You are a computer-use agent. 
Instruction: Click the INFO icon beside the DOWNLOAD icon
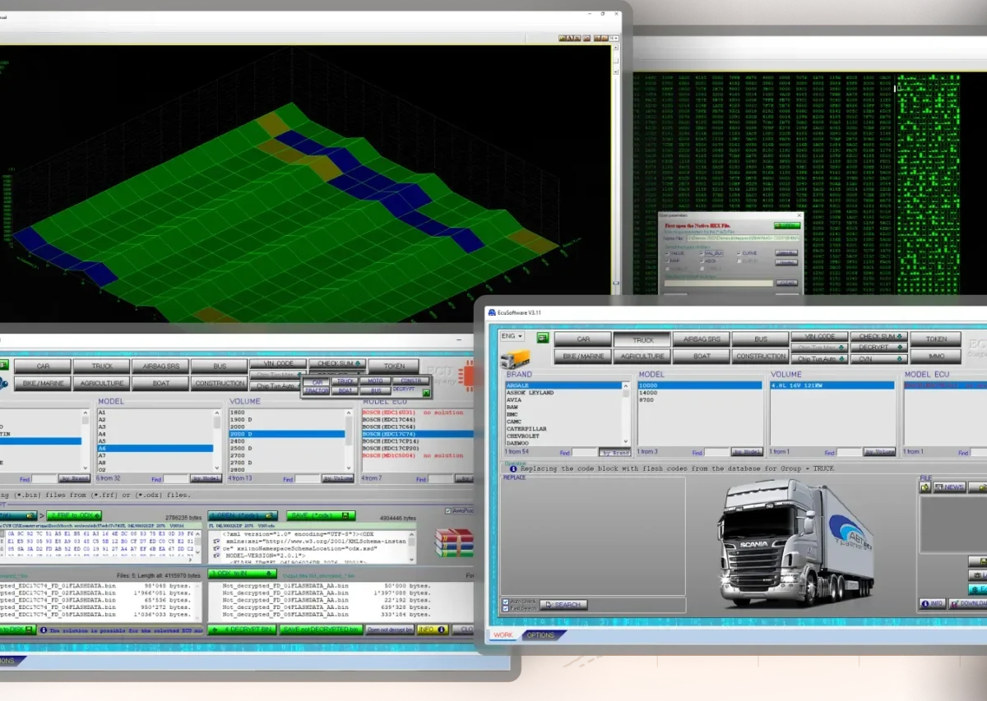pyautogui.click(x=927, y=603)
